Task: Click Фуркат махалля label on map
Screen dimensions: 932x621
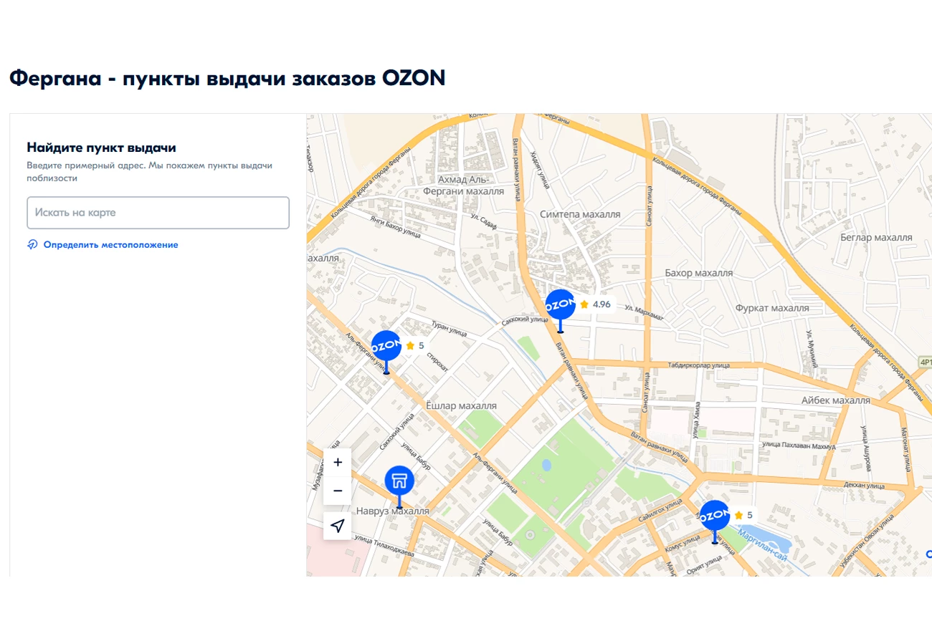Action: tap(771, 308)
